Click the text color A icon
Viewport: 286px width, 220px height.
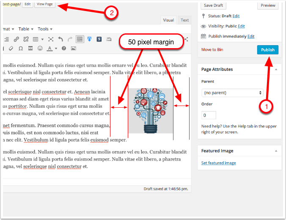click(x=49, y=49)
